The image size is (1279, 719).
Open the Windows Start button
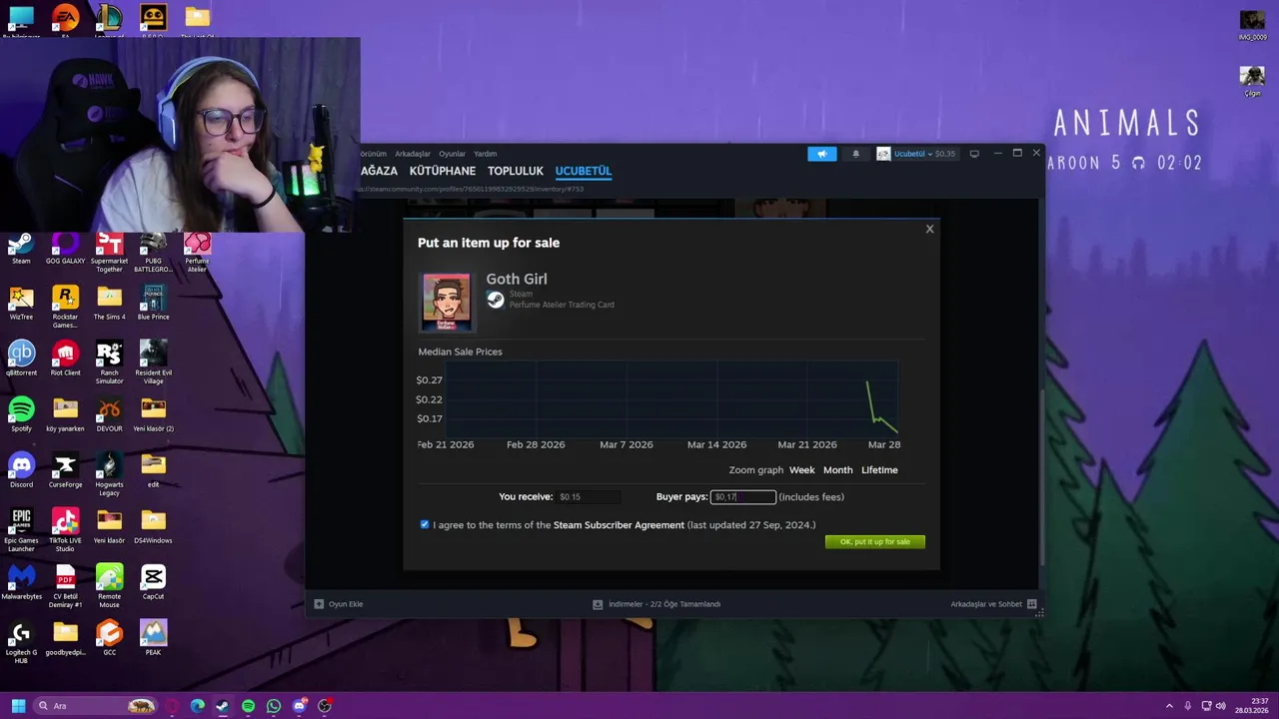[18, 706]
